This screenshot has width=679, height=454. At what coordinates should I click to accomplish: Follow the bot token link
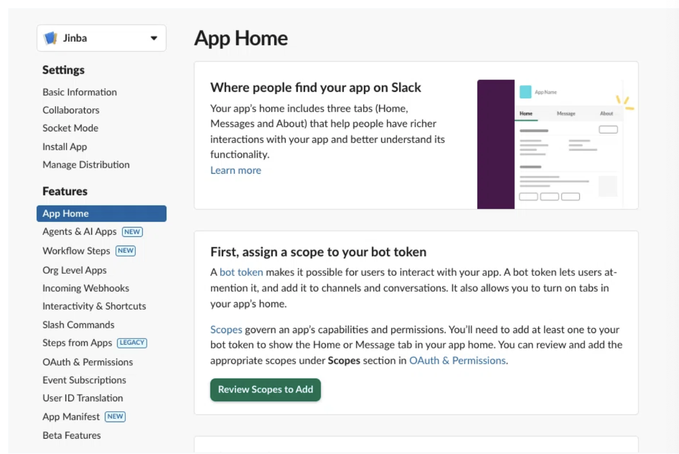pyautogui.click(x=241, y=272)
